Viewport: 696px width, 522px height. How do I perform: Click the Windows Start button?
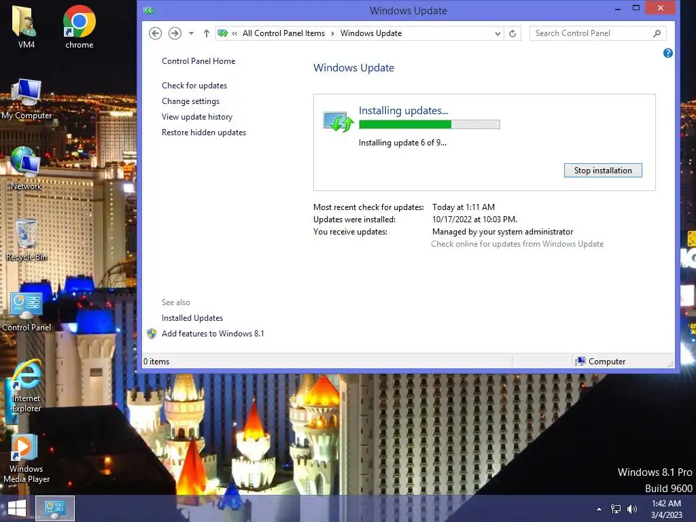[x=17, y=508]
